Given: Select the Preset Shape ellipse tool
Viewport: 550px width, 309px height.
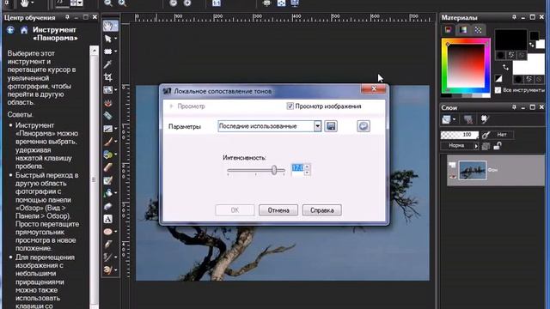Looking at the screenshot, I should point(107,232).
